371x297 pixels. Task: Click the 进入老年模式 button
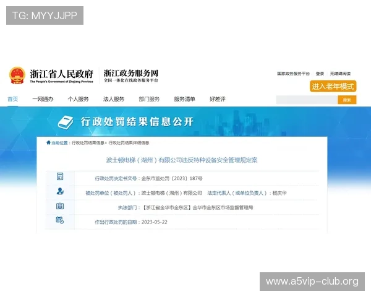point(333,86)
